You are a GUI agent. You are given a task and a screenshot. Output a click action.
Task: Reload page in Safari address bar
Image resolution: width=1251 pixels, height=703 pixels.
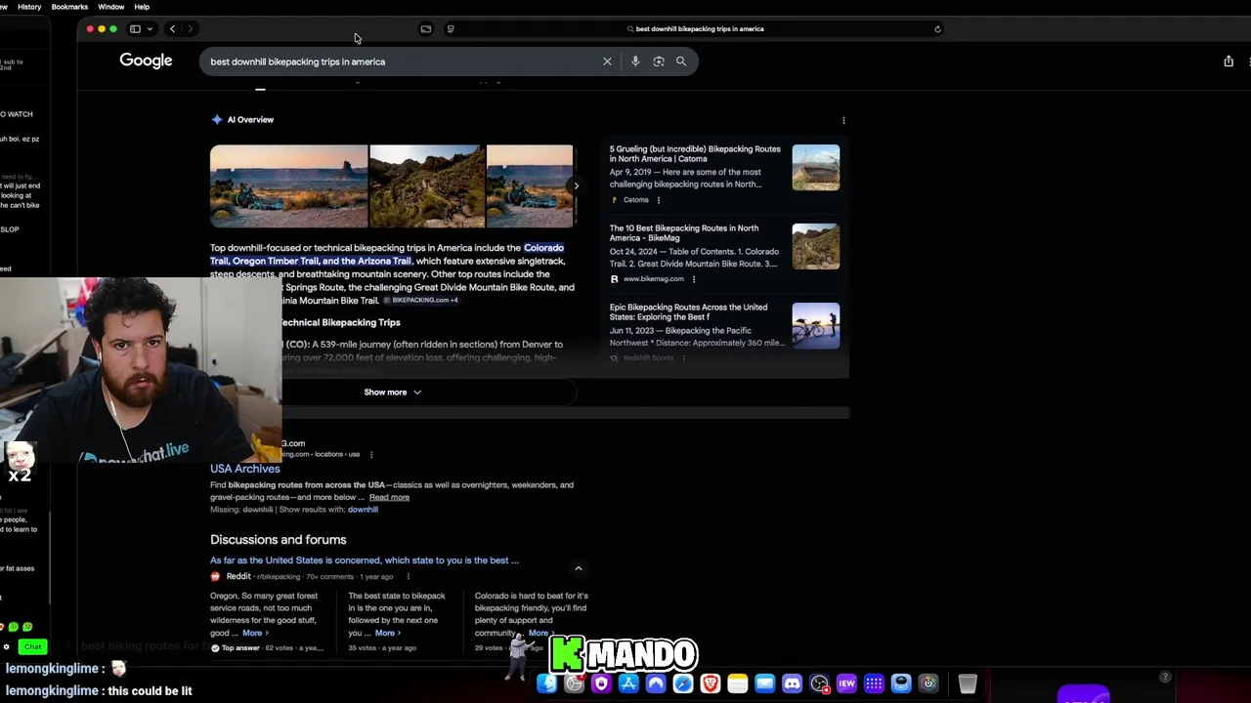pos(937,29)
